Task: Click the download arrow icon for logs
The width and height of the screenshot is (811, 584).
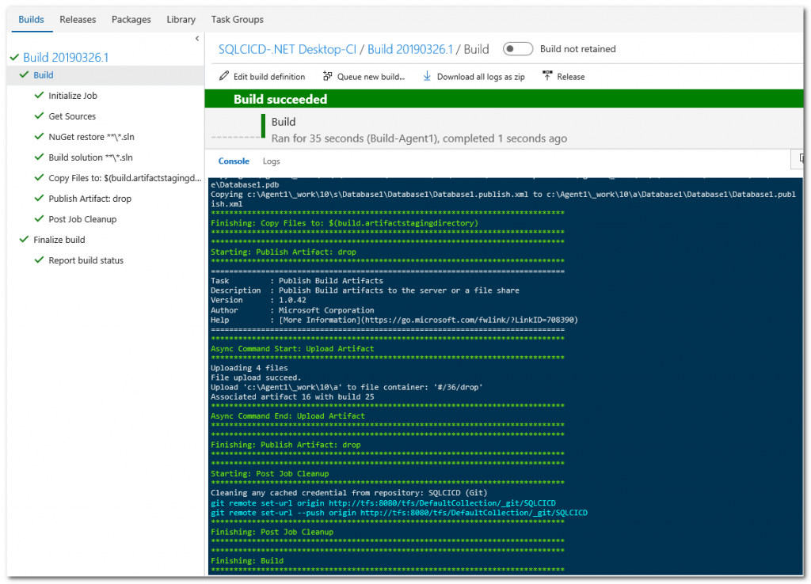Action: coord(427,76)
